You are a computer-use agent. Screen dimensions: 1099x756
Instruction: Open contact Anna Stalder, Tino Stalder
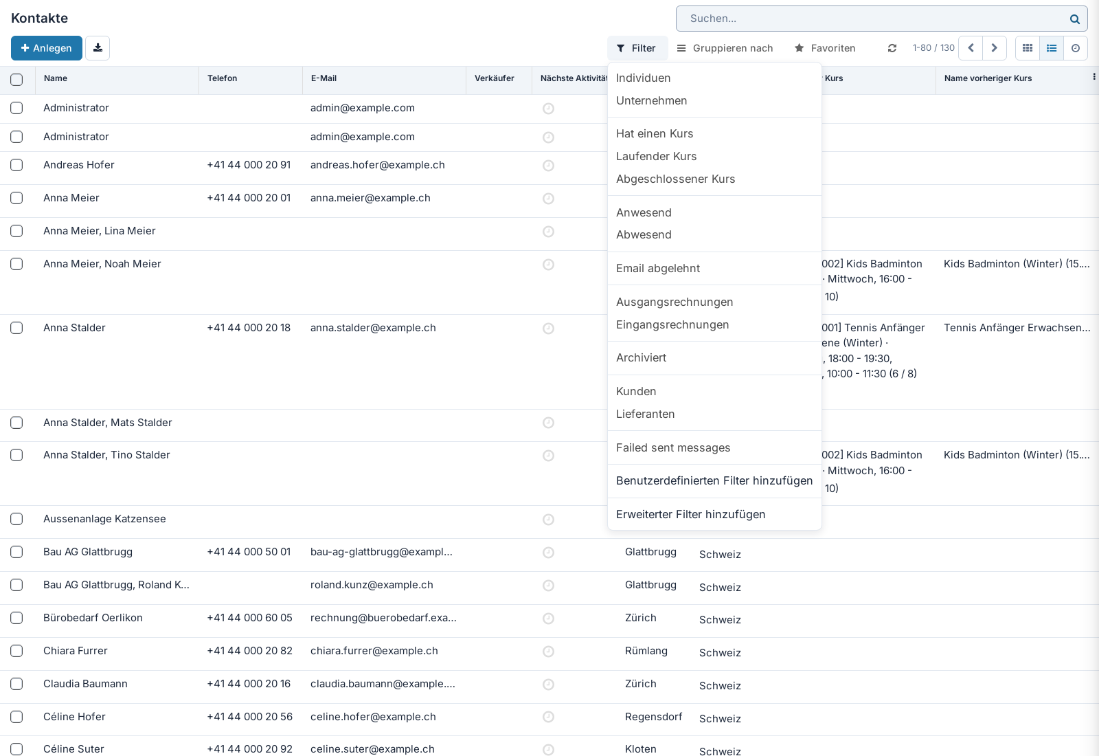pyautogui.click(x=106, y=455)
